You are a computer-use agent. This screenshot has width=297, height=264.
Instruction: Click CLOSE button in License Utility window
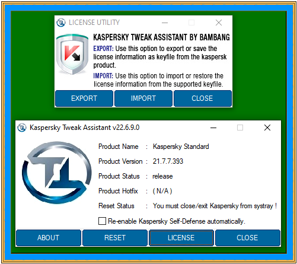click(x=203, y=98)
